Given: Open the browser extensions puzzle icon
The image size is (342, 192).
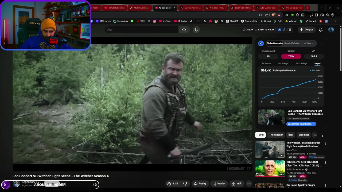Looking at the screenshot, I should 297,15.
